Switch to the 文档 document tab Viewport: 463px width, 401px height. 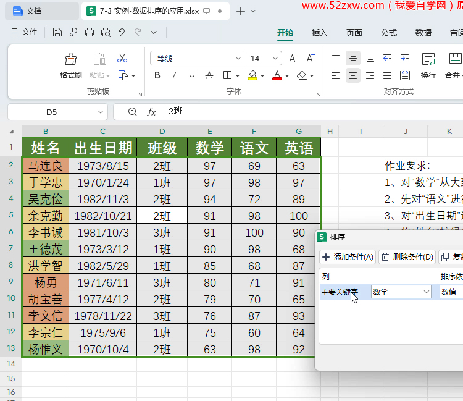42,11
